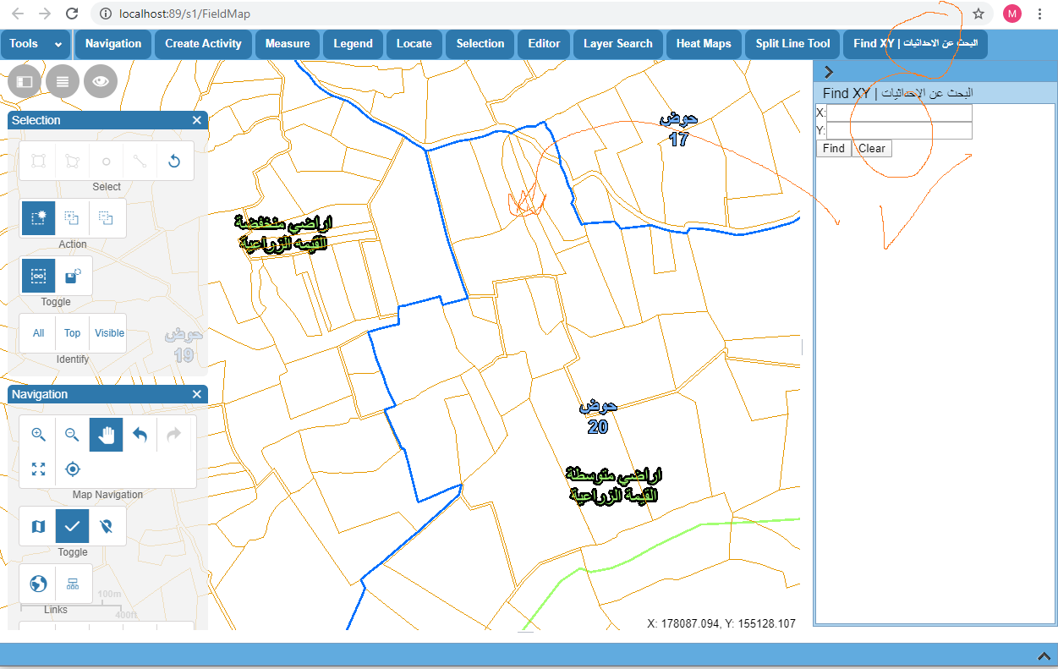Image resolution: width=1058 pixels, height=669 pixels.
Task: Click the locate target crosshair icon
Action: 72,469
